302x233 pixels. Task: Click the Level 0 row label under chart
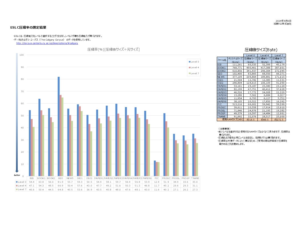point(21,182)
